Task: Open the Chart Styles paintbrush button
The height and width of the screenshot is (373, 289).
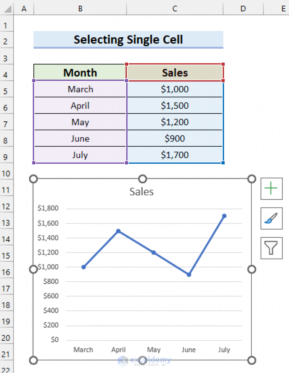Action: pyautogui.click(x=271, y=218)
